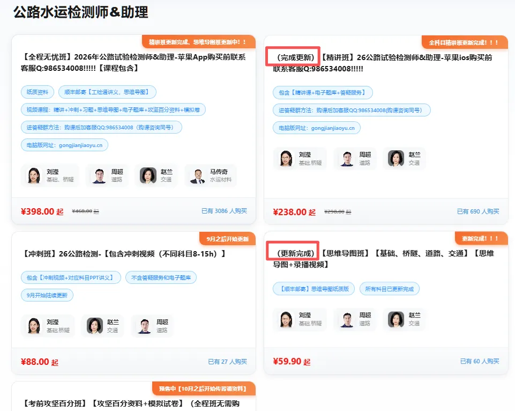Viewport: 515px width, 411px height.
Task: Click the 精讲班更新完成 orange banner
Action: tap(199, 42)
